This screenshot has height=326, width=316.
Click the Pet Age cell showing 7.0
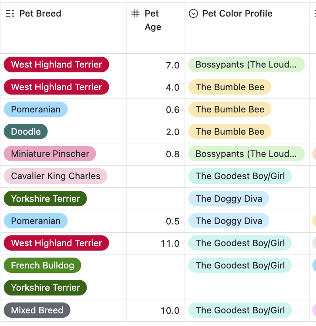(x=172, y=65)
